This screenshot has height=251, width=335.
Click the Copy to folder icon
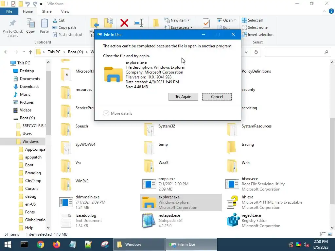point(109,23)
